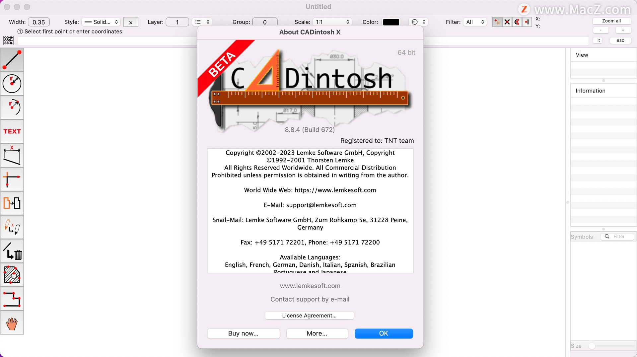Click the 64 bit label
The image size is (637, 357).
click(406, 52)
